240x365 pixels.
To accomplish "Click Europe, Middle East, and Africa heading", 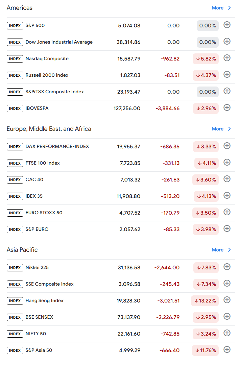I will coord(49,129).
